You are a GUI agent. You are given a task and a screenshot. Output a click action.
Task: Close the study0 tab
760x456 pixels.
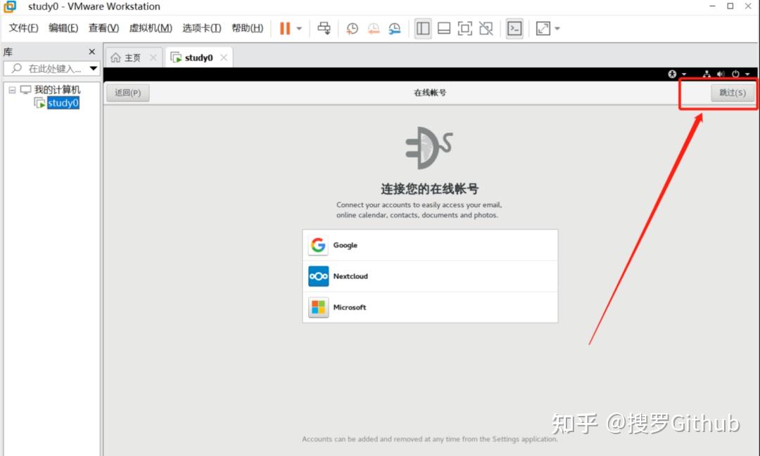[x=224, y=58]
